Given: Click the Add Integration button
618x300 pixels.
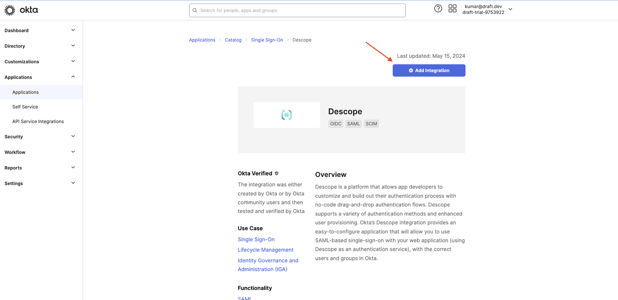Looking at the screenshot, I should coord(429,70).
